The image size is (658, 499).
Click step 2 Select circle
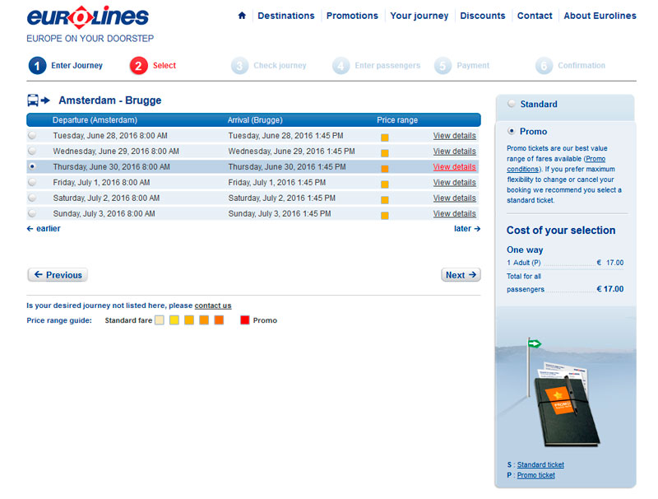pos(138,66)
